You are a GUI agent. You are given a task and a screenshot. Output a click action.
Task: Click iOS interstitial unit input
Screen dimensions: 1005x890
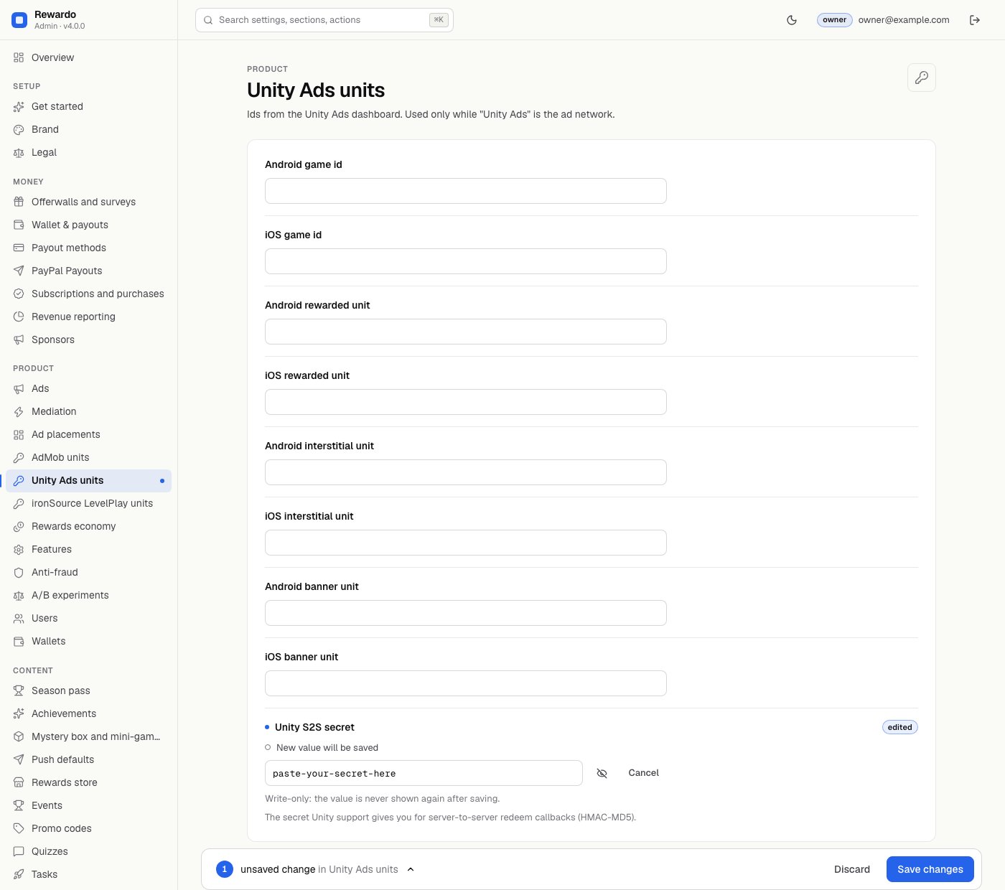[466, 543]
